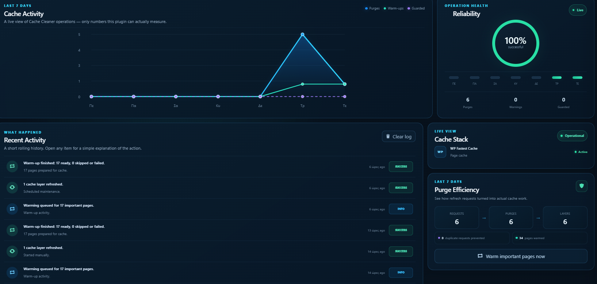Click 'WP Fastest Cache' name in Cache Stack
597x284 pixels.
point(464,149)
